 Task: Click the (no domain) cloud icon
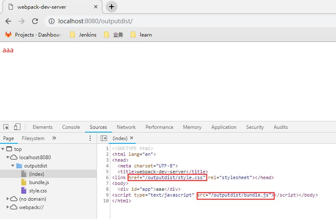click(x=14, y=199)
